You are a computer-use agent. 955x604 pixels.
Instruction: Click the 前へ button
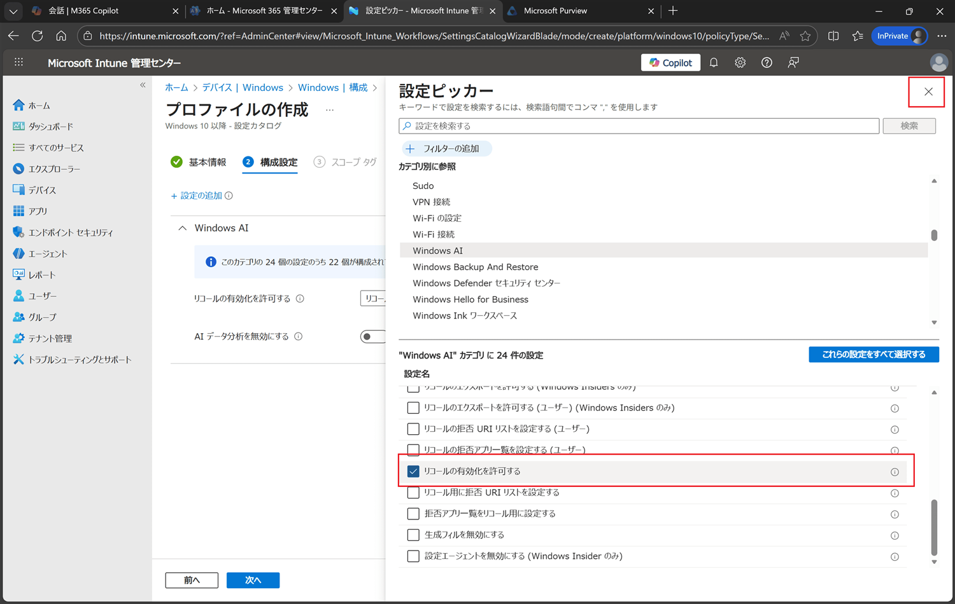192,580
